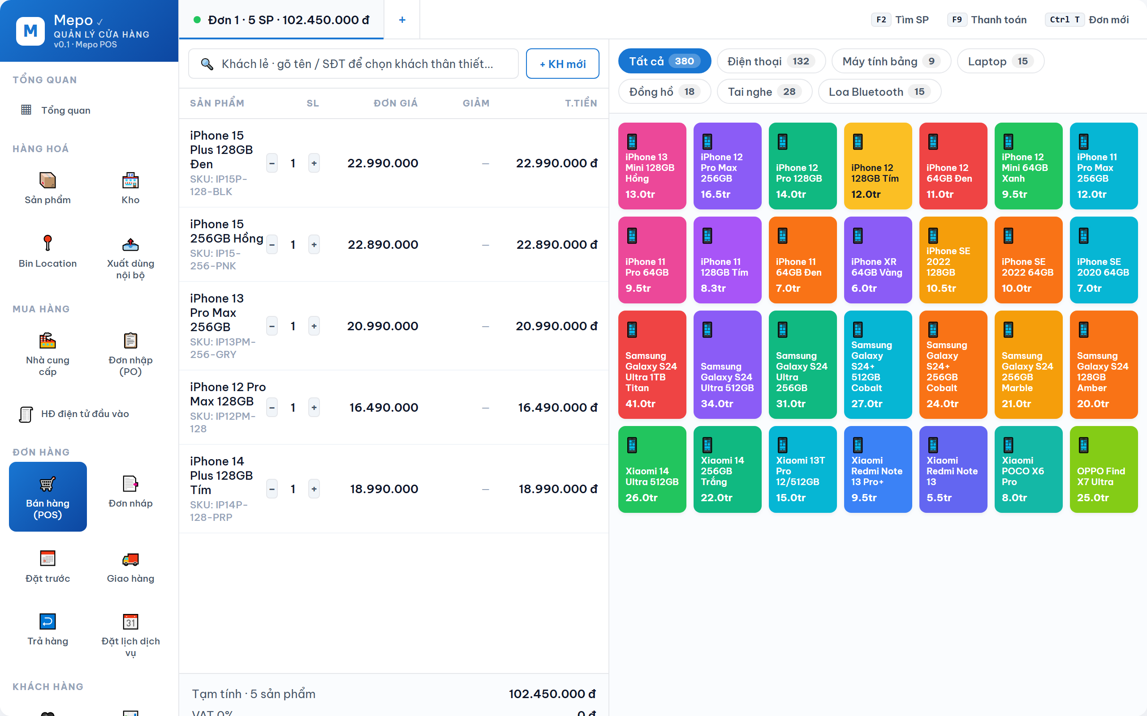Add iPhone XR 64GB Vàng tile
The height and width of the screenshot is (716, 1147).
[878, 260]
